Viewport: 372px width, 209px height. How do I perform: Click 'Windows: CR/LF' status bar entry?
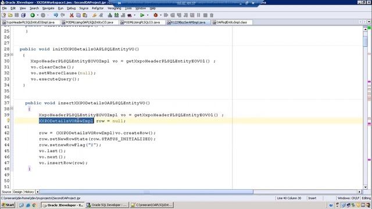click(x=348, y=198)
